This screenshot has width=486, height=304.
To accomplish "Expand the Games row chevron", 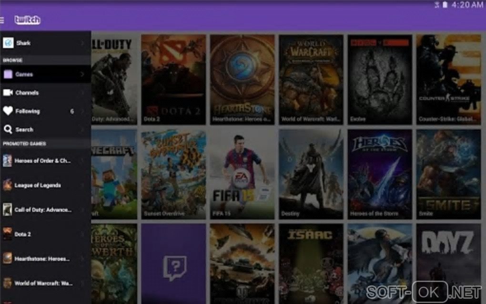I will click(82, 74).
